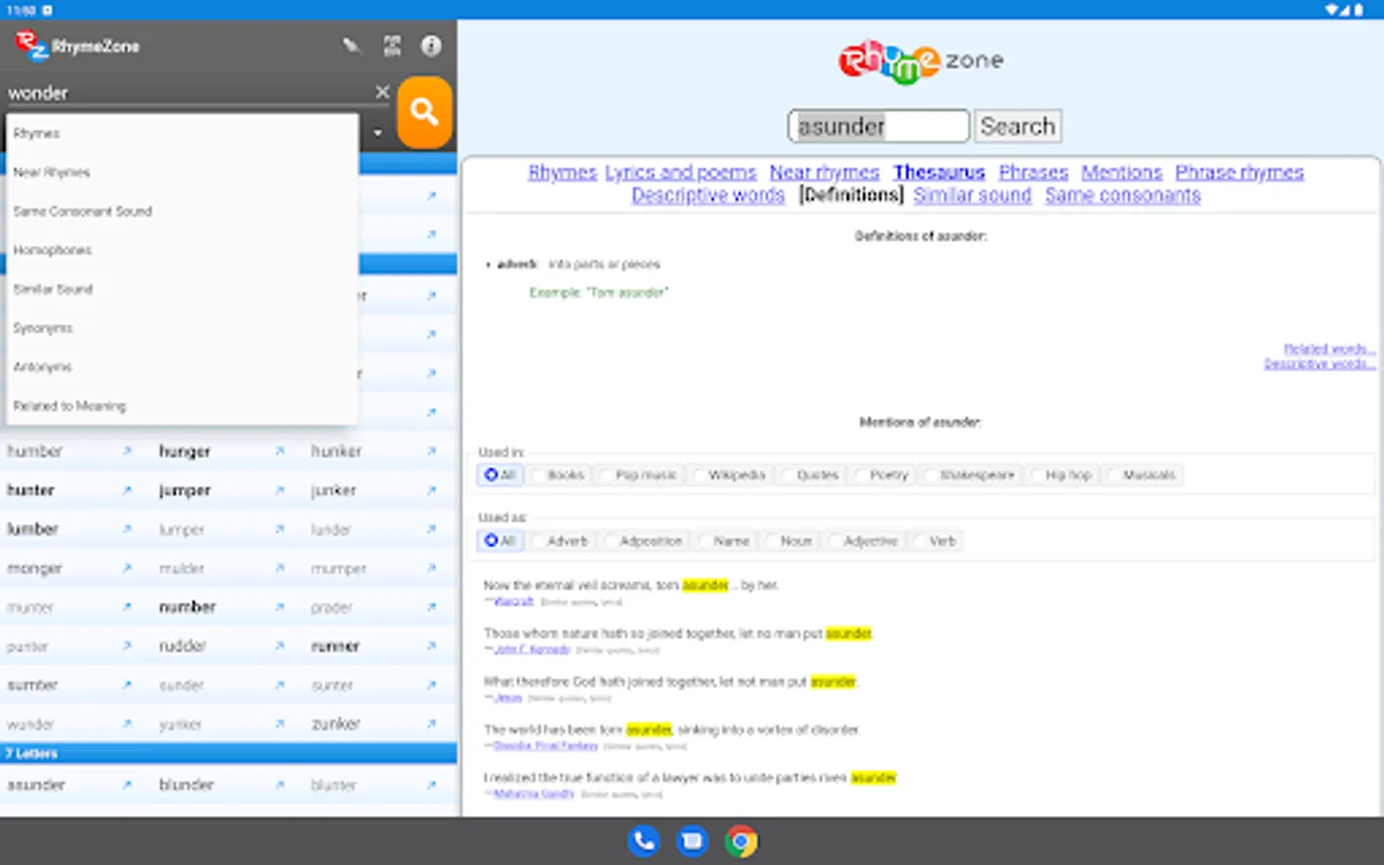The width and height of the screenshot is (1384, 865).
Task: Select the Verb part-of-speech filter
Action: click(935, 541)
